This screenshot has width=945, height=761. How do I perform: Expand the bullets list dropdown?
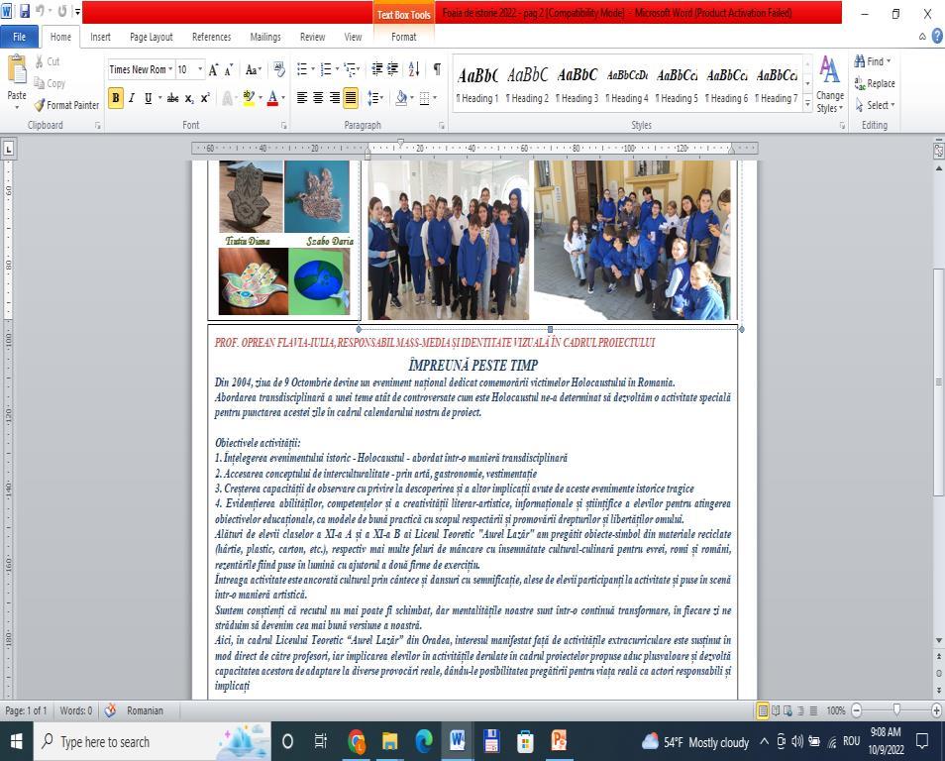point(313,69)
